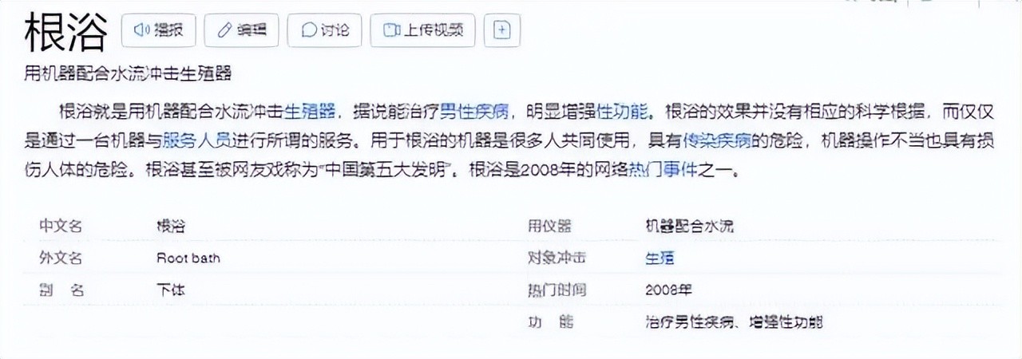This screenshot has height=359, width=1022.
Task: Click the 下体 alias value
Action: (170, 290)
